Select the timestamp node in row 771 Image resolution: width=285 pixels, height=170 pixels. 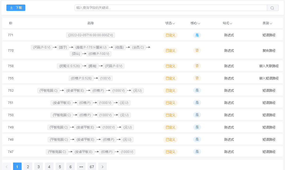click(x=91, y=35)
